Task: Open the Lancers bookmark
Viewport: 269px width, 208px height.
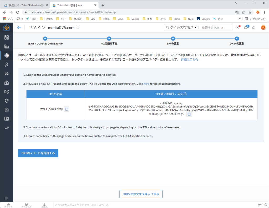Action: click(x=203, y=19)
